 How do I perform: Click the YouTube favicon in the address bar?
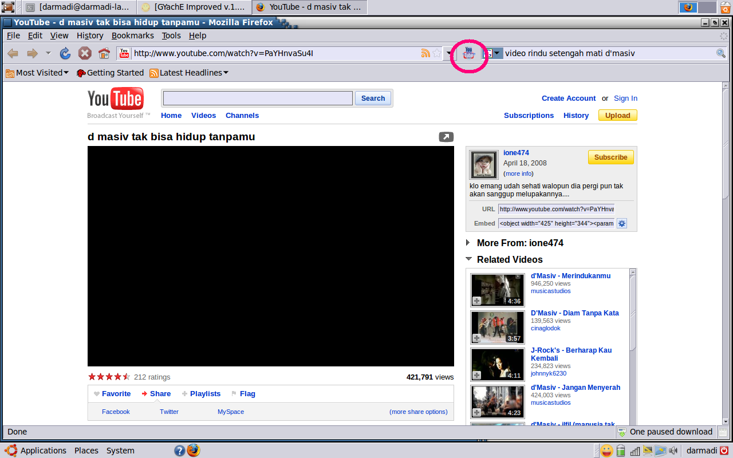(124, 53)
